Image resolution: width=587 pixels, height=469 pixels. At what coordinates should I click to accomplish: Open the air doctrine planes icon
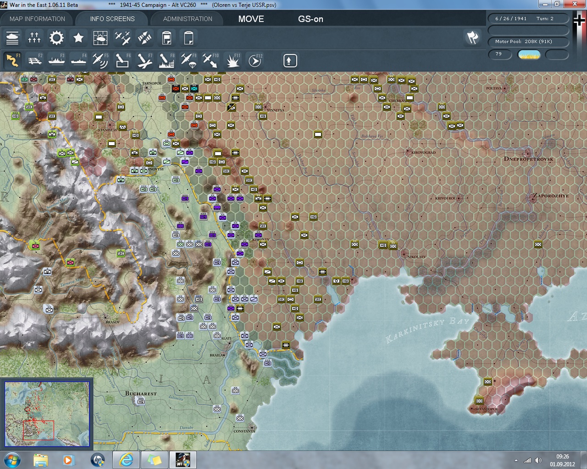pyautogui.click(x=122, y=38)
